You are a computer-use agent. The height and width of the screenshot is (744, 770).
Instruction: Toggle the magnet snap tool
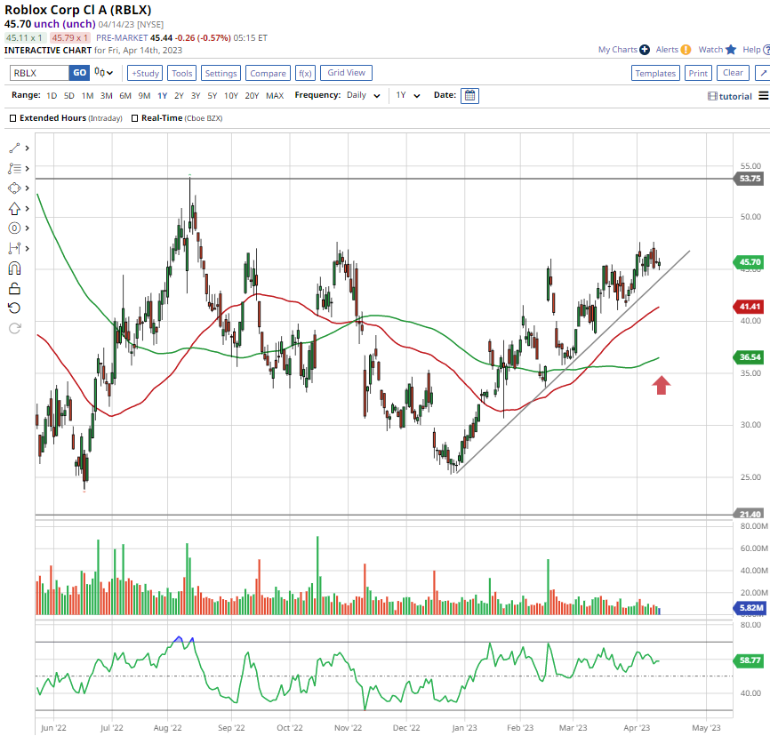click(14, 268)
